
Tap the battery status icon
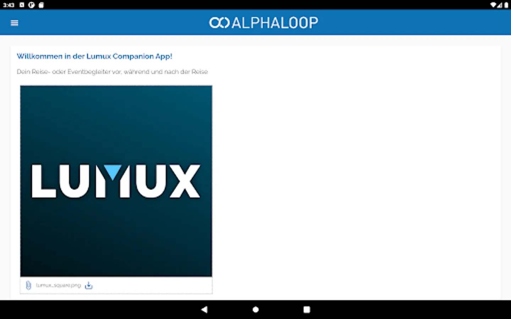pyautogui.click(x=506, y=5)
